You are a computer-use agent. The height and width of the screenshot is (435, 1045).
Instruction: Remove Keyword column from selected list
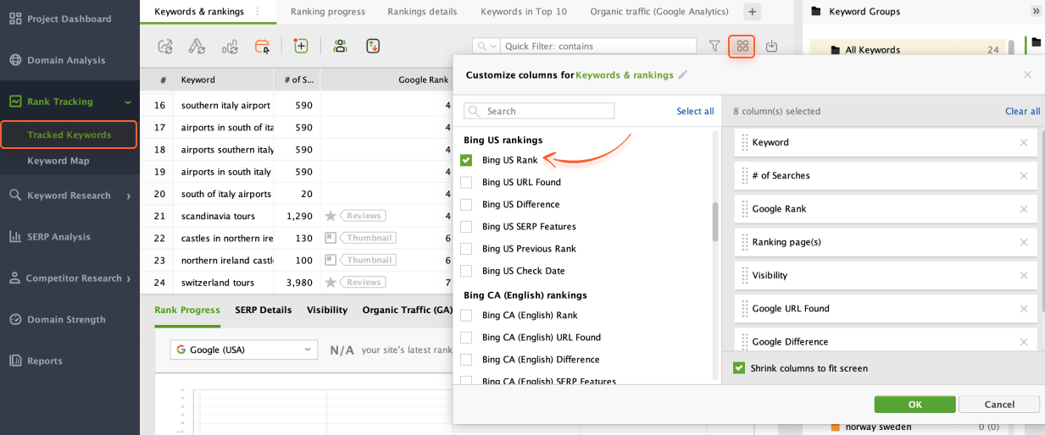tap(1024, 142)
